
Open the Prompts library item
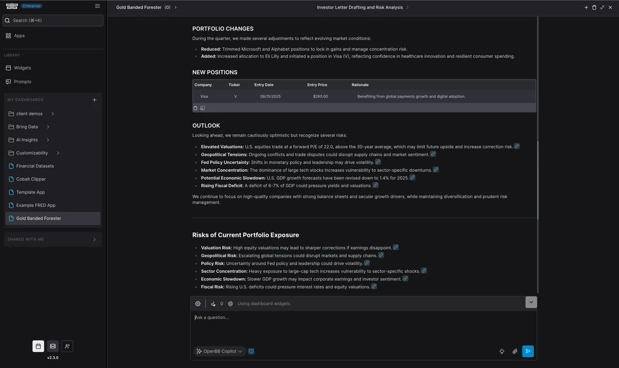(23, 82)
